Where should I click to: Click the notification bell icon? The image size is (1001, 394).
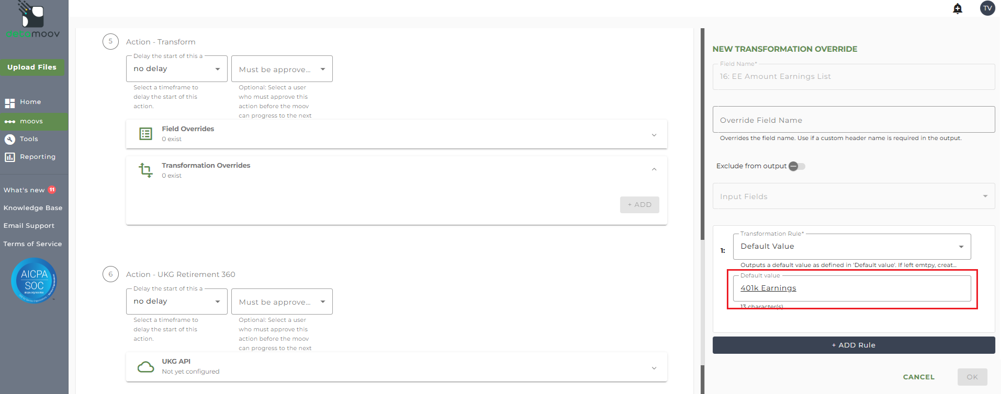point(958,8)
